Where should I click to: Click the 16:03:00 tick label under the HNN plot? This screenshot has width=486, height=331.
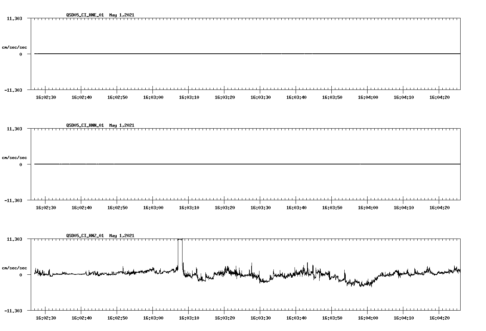click(x=154, y=207)
